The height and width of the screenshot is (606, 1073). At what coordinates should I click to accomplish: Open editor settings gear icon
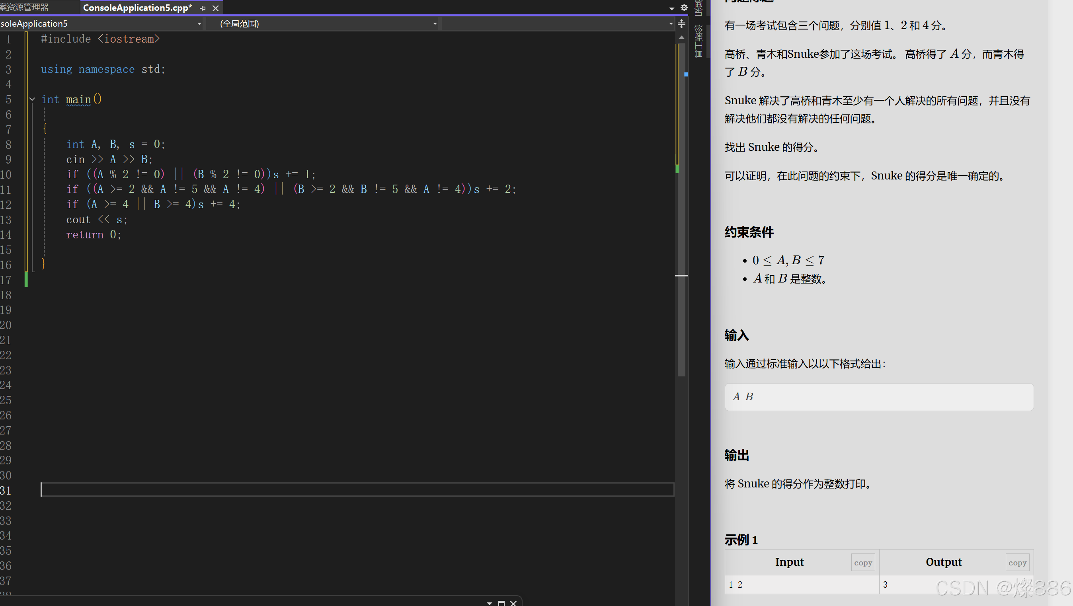tap(684, 8)
